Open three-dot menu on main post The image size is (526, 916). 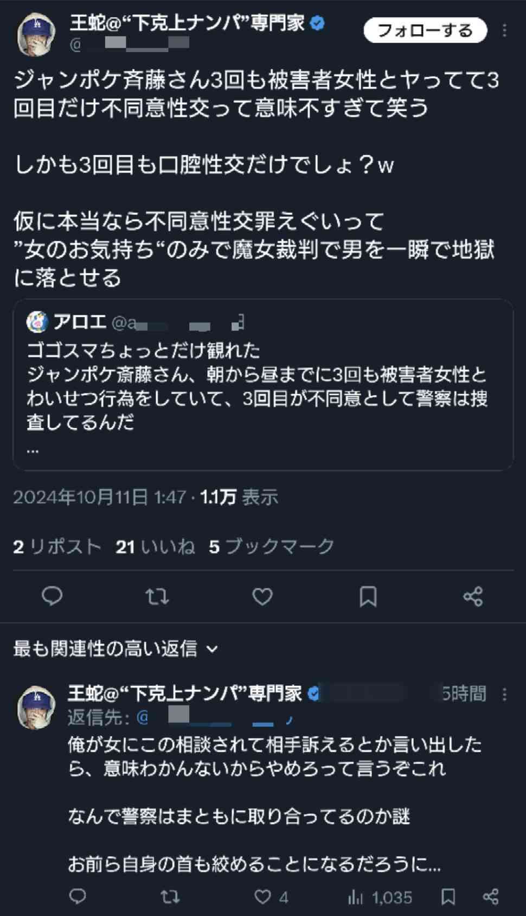tap(504, 30)
